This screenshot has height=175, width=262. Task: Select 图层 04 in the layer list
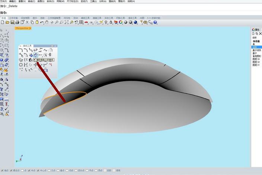coord(256,59)
